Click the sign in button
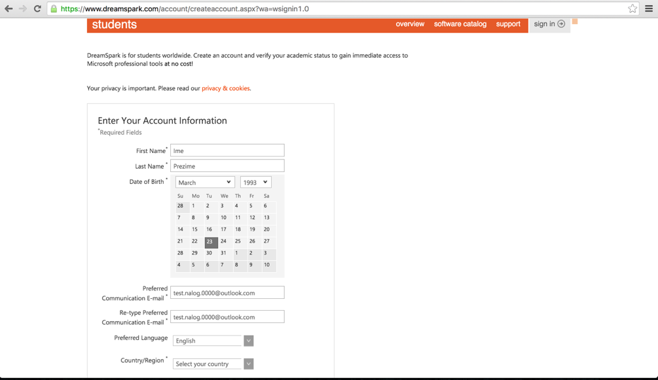This screenshot has height=380, width=658. (x=549, y=24)
